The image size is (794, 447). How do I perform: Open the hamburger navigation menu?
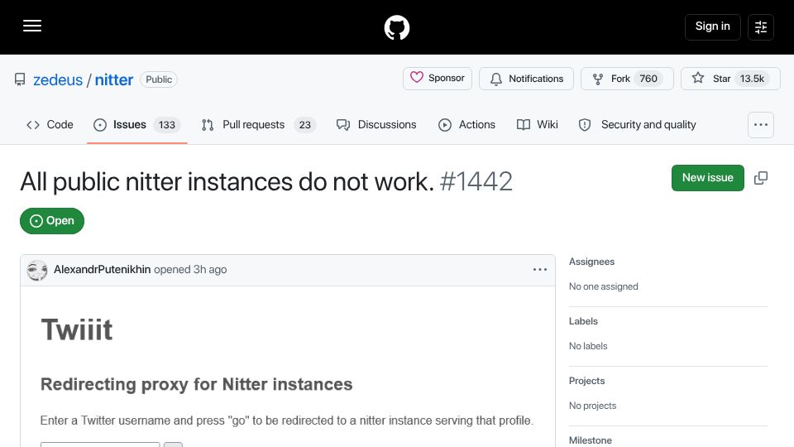tap(32, 26)
